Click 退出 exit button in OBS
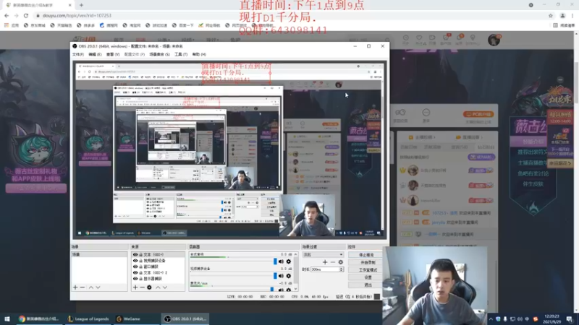The height and width of the screenshot is (325, 579). 367,285
